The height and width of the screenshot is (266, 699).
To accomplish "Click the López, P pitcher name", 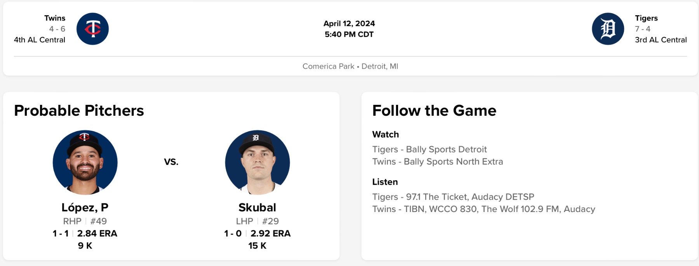I will (85, 207).
